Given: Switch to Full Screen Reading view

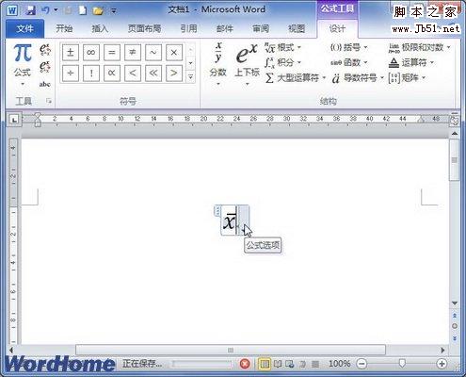Looking at the screenshot, I should (278, 364).
